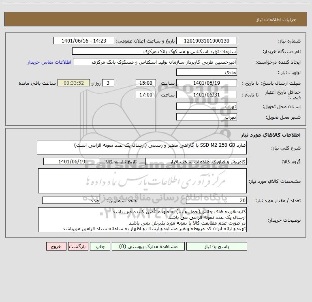The image size is (312, 302).
Task: Click the پاسخ به نیاز button
Action: point(217,246)
